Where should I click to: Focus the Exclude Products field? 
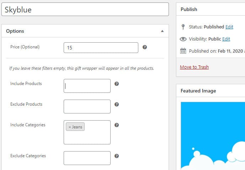87,106
